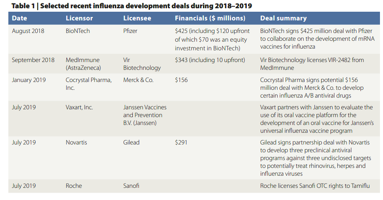Select the '$291' financials cell

click(181, 142)
